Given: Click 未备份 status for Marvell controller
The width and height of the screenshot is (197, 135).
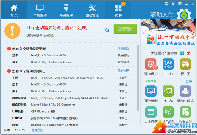Looking at the screenshot, I should pos(123,105).
